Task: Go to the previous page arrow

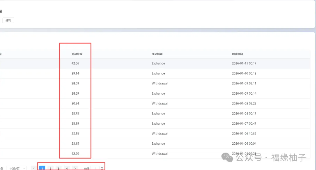Action: [34, 168]
